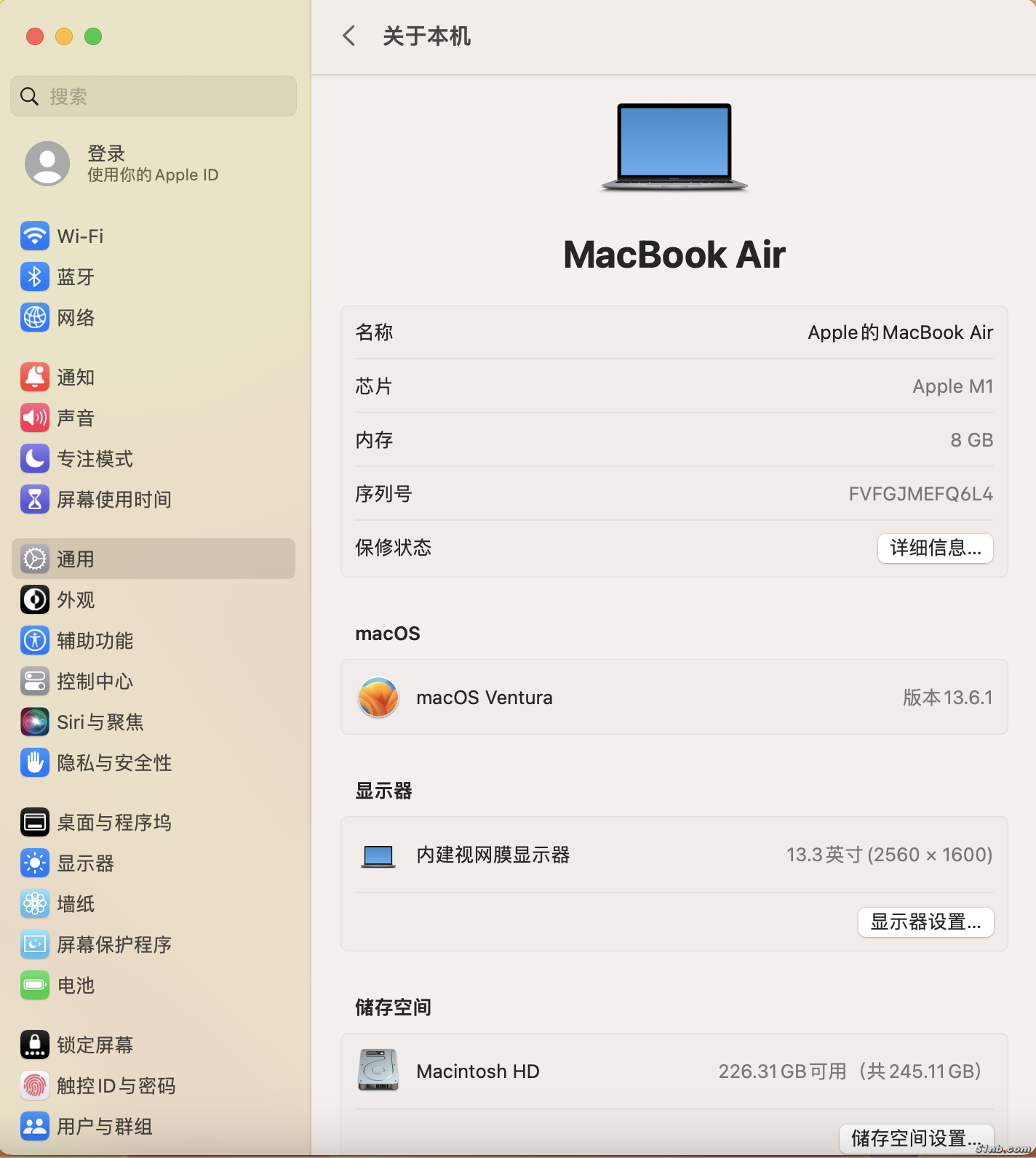Screen dimensions: 1036x1158
Task: Open Network (网络) globe icon
Action: [x=35, y=318]
